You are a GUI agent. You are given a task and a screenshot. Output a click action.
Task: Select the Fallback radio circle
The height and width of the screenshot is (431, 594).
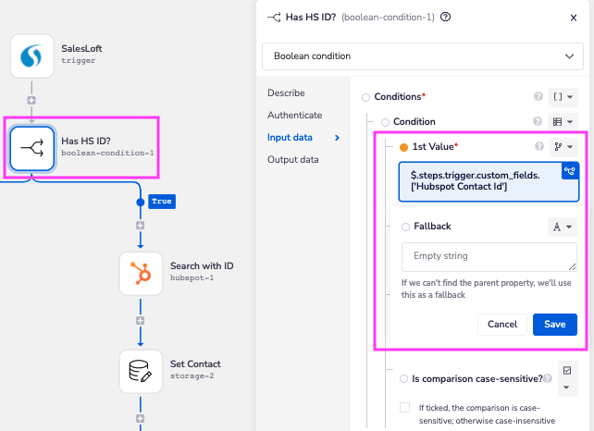tap(405, 227)
